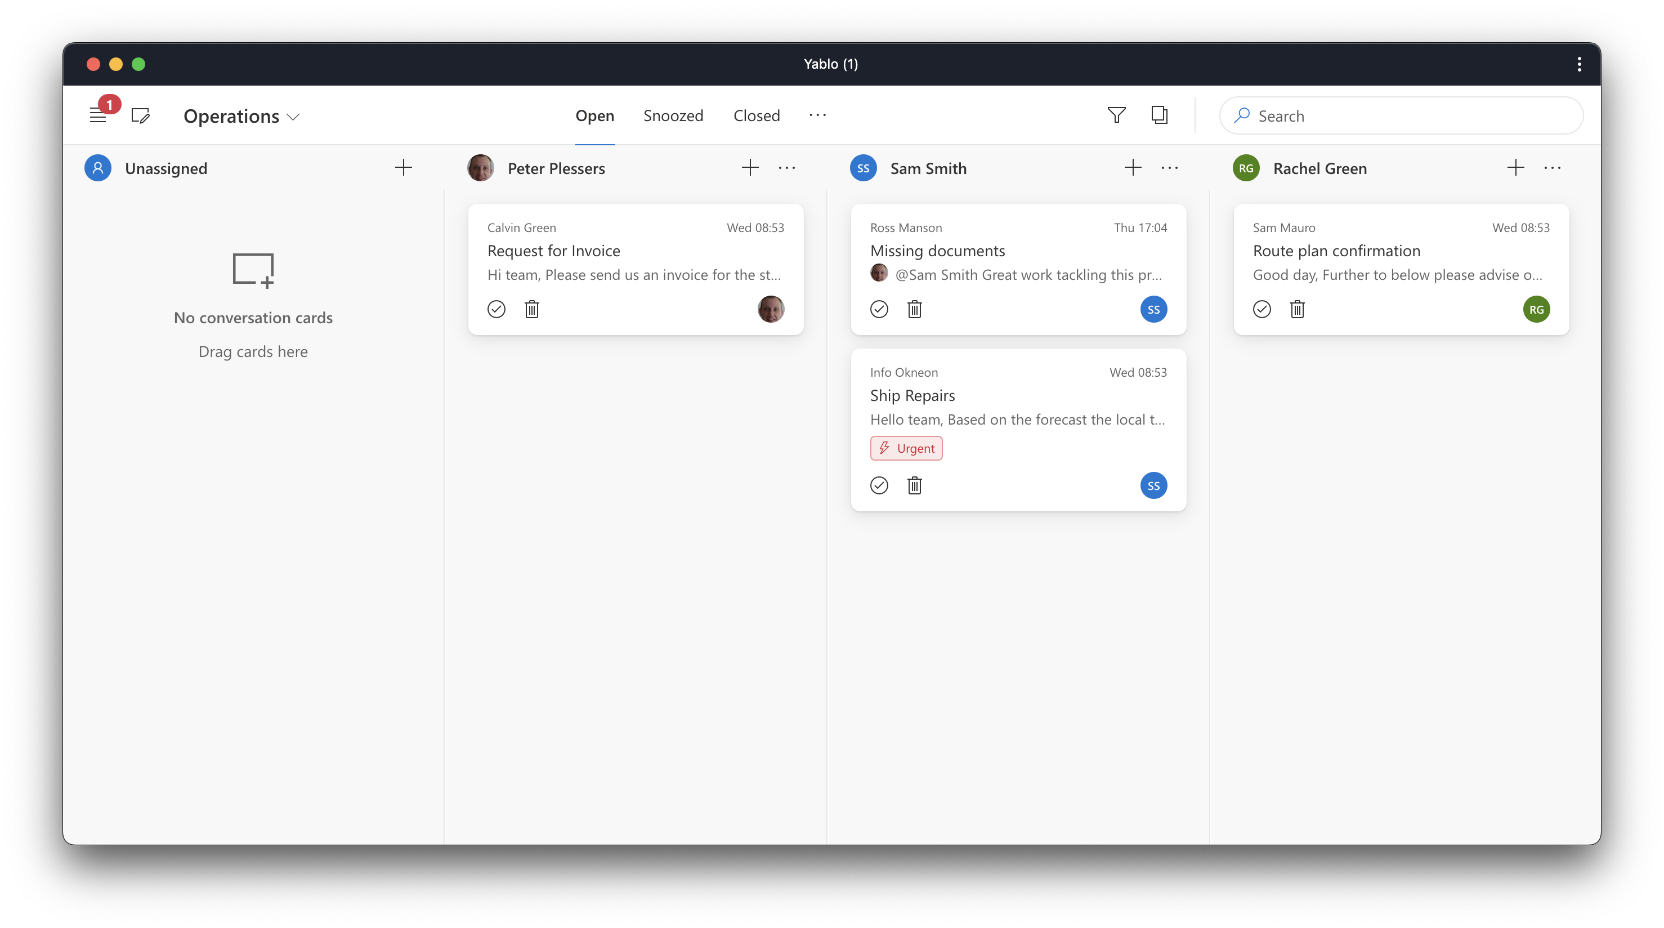
Task: Mark Request for Invoice as complete
Action: click(496, 309)
